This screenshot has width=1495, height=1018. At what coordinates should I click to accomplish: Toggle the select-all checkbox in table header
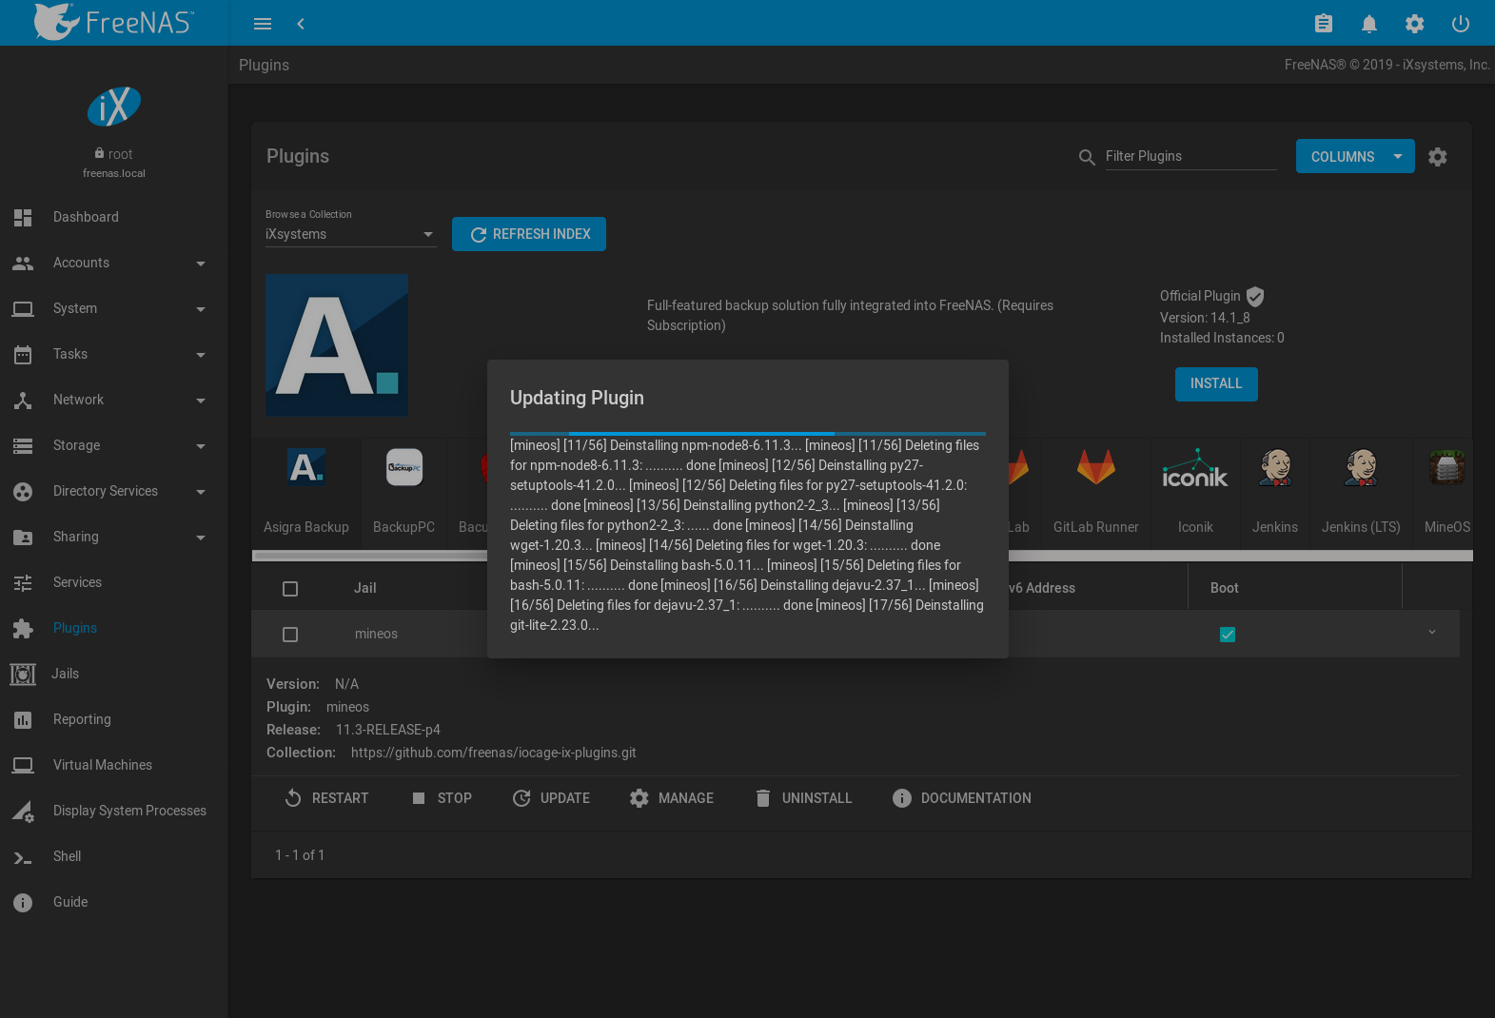click(x=290, y=589)
